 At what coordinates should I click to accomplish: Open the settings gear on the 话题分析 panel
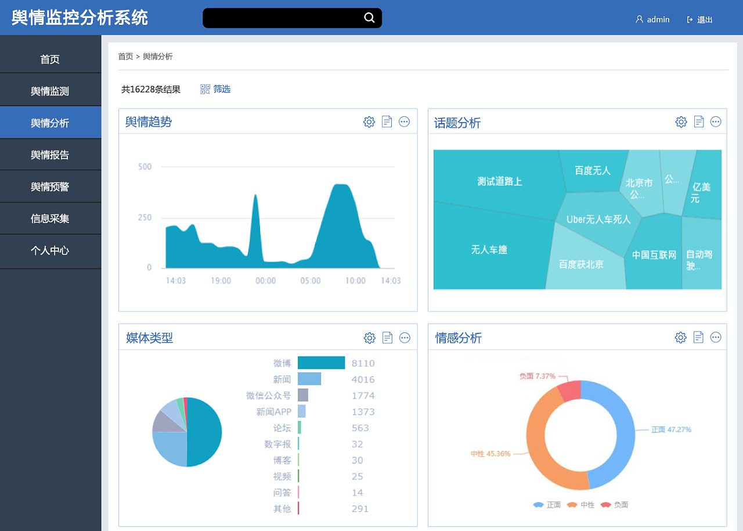tap(680, 122)
